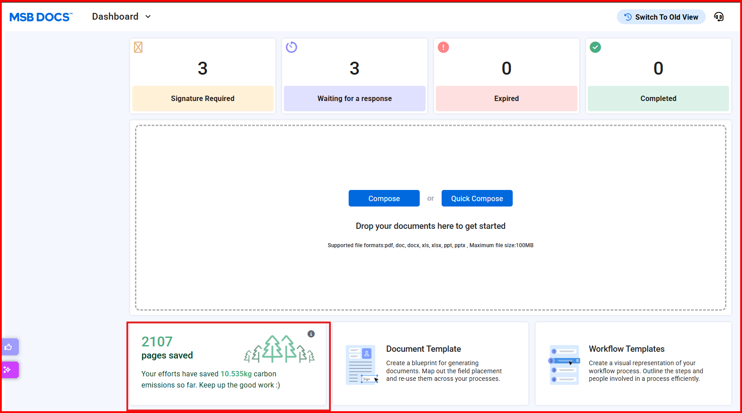Click the Quick Compose button
The height and width of the screenshot is (413, 742).
477,198
